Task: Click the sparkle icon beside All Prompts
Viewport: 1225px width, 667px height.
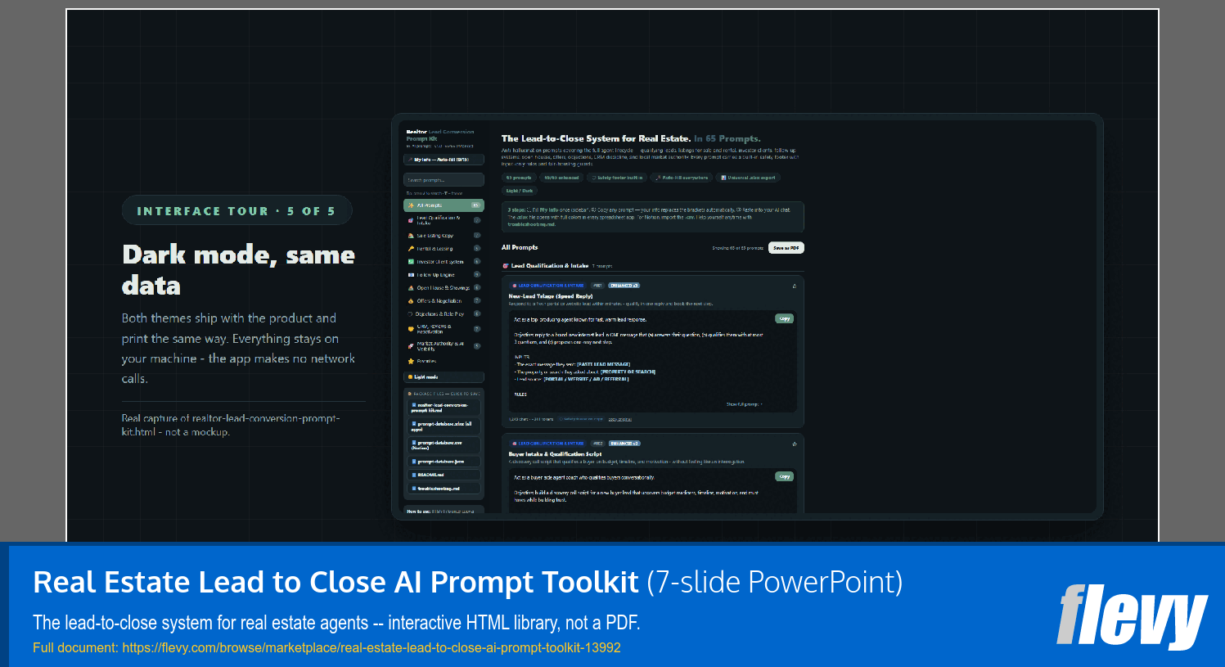Action: 411,205
